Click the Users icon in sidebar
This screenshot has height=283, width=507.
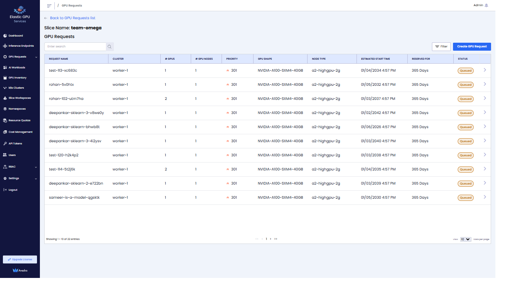click(5, 155)
